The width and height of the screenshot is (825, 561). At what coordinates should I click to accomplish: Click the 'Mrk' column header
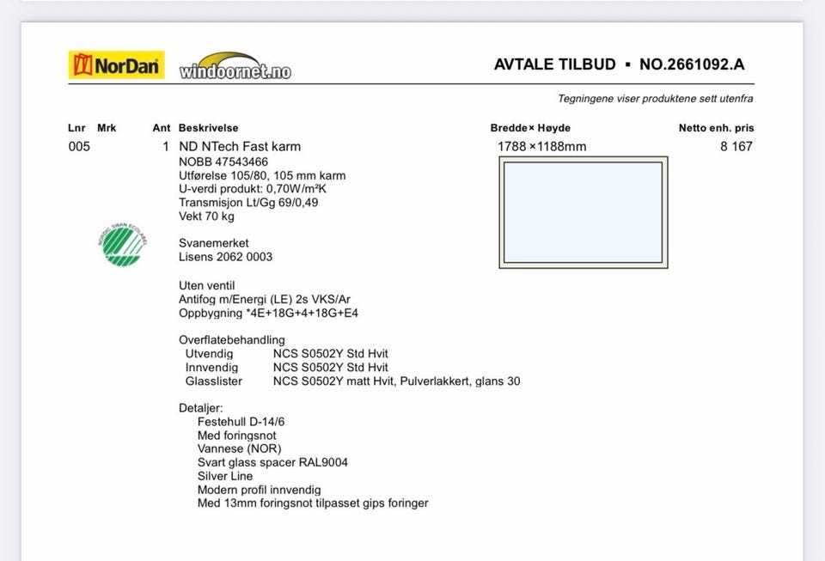pyautogui.click(x=107, y=128)
